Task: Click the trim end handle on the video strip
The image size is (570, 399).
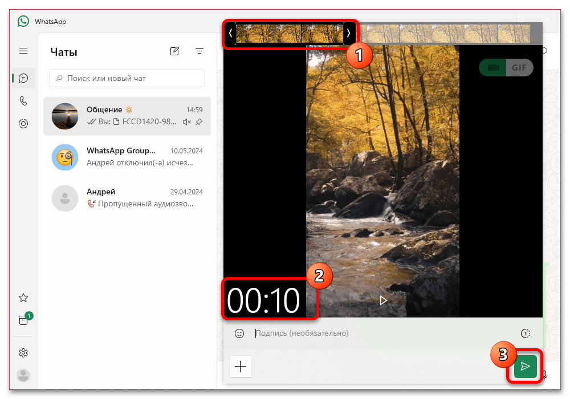Action: [x=348, y=33]
